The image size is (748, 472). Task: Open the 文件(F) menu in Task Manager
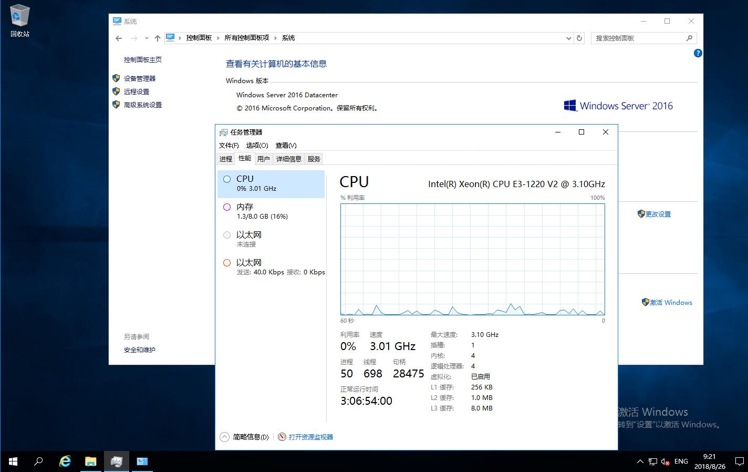(x=228, y=146)
